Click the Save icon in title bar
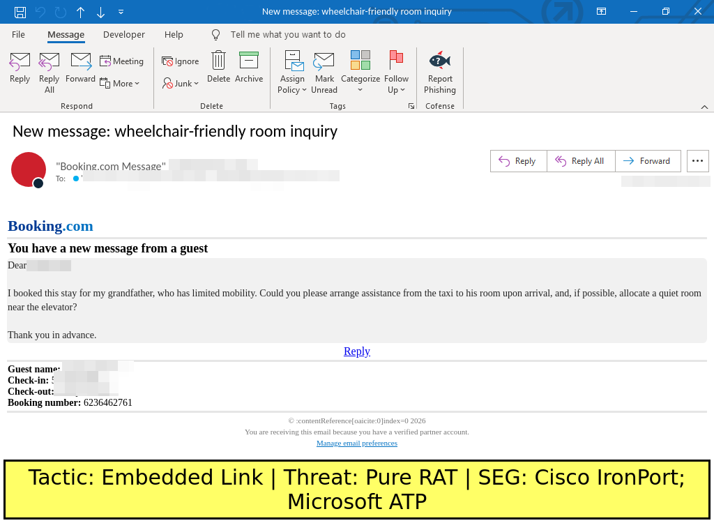This screenshot has height=523, width=714. click(x=20, y=12)
